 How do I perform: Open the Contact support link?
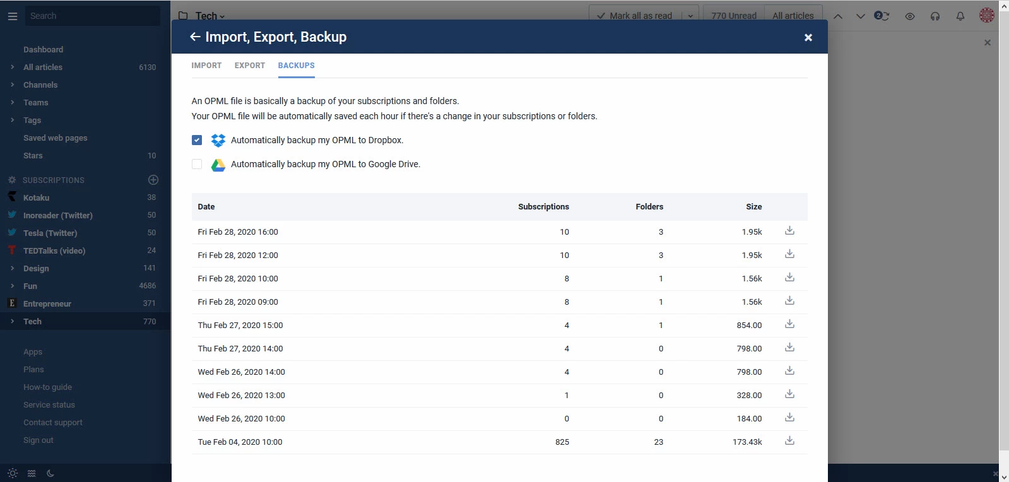click(x=53, y=423)
